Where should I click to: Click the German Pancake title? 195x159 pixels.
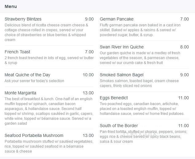pyautogui.click(x=117, y=19)
